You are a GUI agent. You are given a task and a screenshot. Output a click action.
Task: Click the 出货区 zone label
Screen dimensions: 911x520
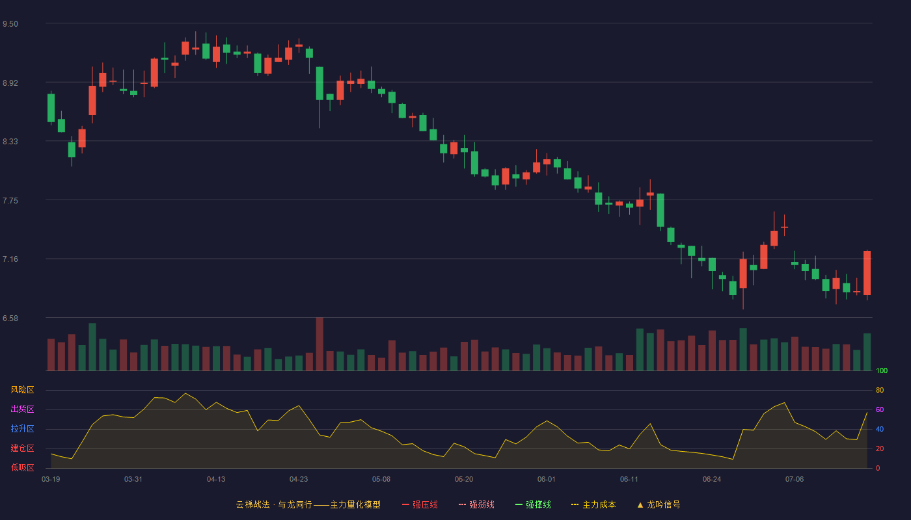tap(22, 409)
